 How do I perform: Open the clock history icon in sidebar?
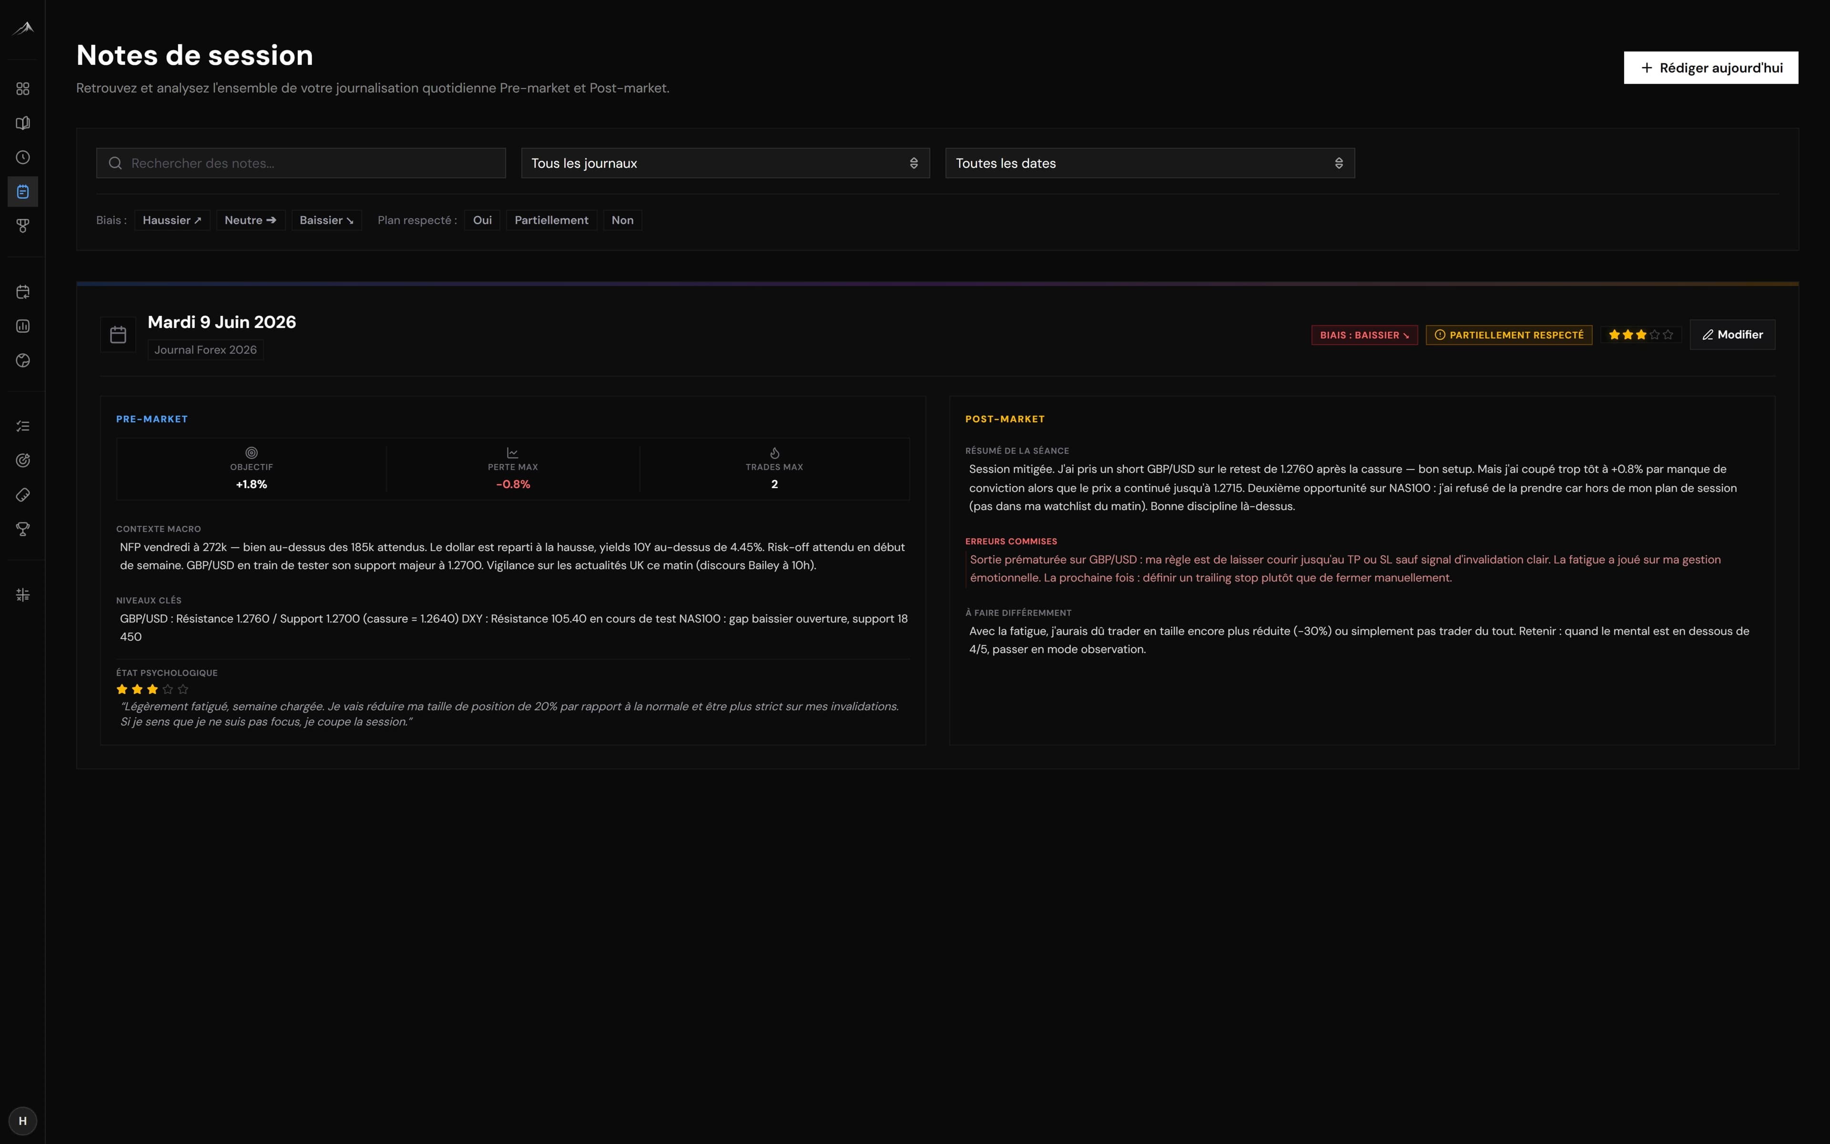pyautogui.click(x=23, y=157)
